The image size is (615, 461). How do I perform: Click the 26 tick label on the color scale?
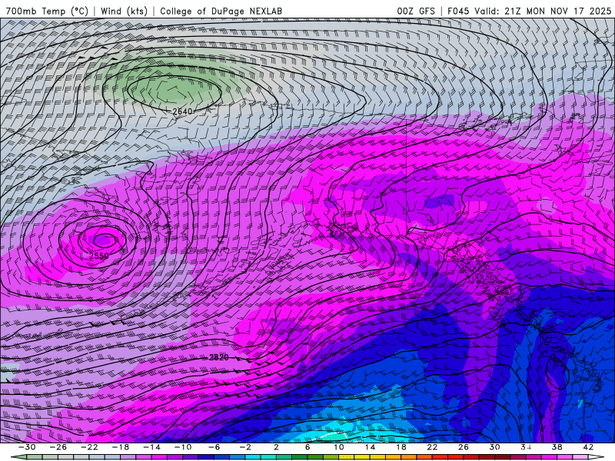464,447
